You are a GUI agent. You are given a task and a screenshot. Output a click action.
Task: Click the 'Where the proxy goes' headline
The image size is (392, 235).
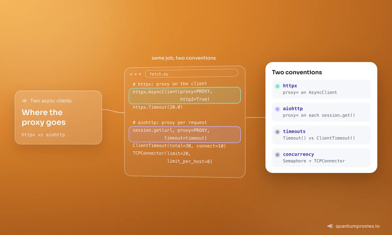click(44, 117)
